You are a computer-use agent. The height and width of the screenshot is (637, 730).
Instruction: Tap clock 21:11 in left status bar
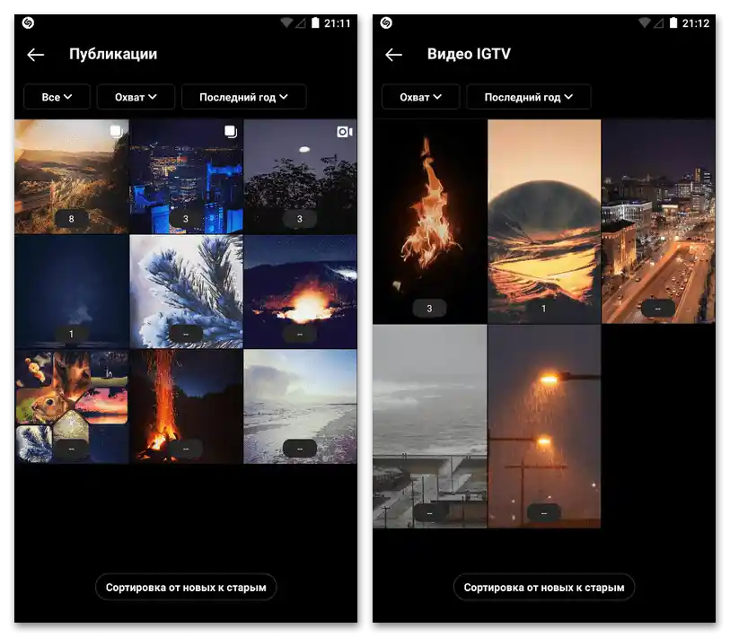tap(337, 23)
